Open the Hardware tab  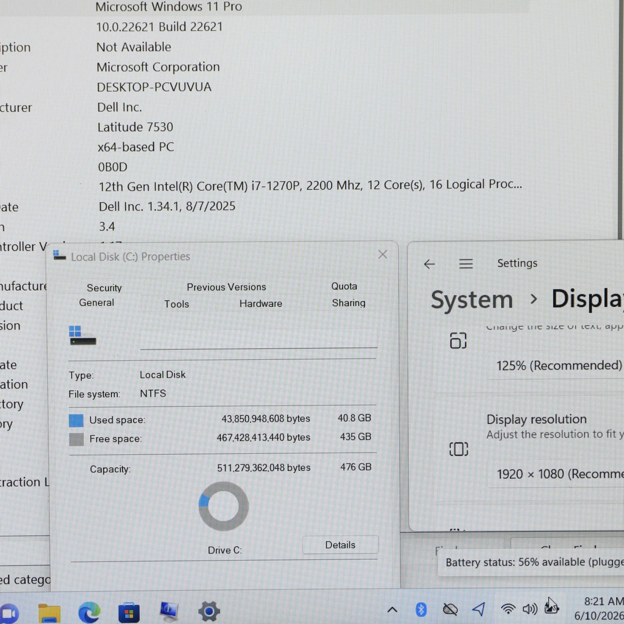[x=261, y=303]
